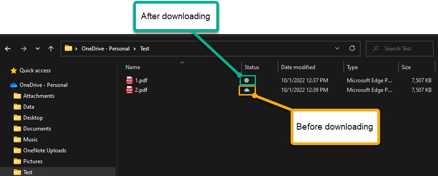Viewport: 438px width, 176px height.
Task: Click the type cell of 1.pdf
Action: (x=370, y=80)
